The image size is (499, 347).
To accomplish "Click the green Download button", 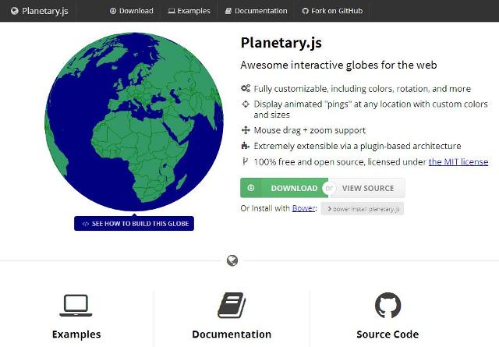I will [284, 188].
